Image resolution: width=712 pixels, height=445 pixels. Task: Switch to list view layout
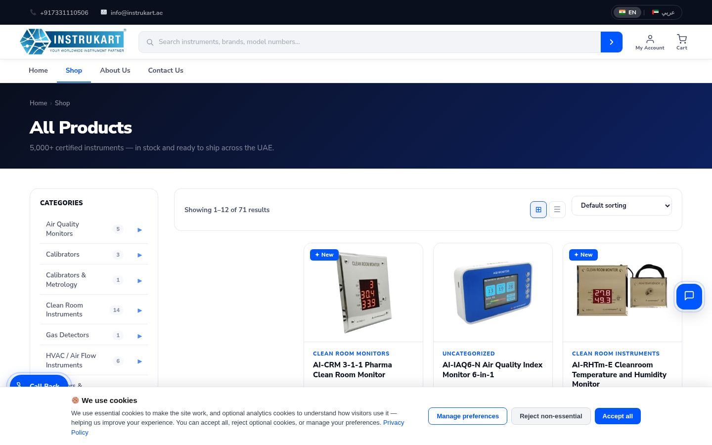click(x=557, y=210)
